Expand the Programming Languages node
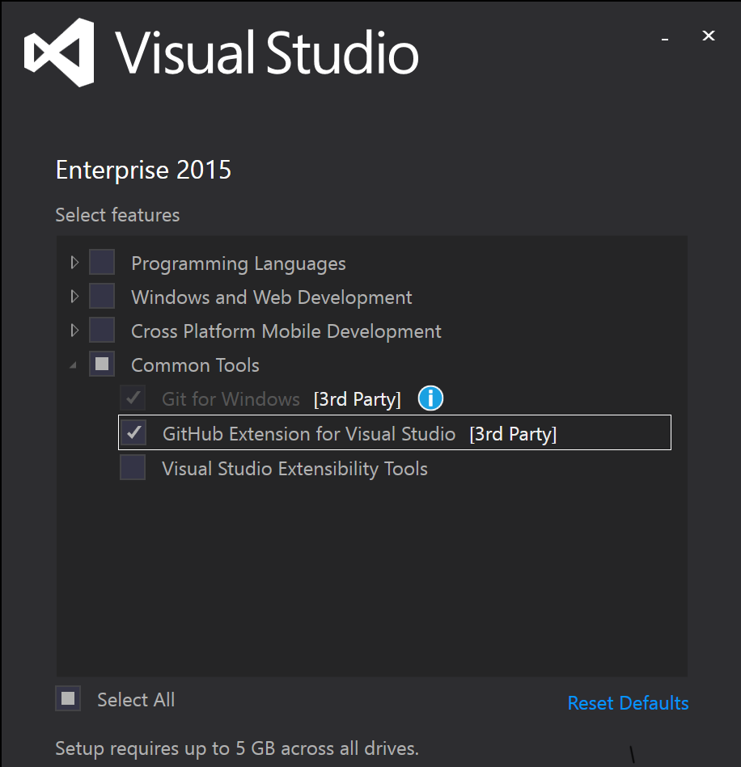741x767 pixels. click(x=73, y=261)
